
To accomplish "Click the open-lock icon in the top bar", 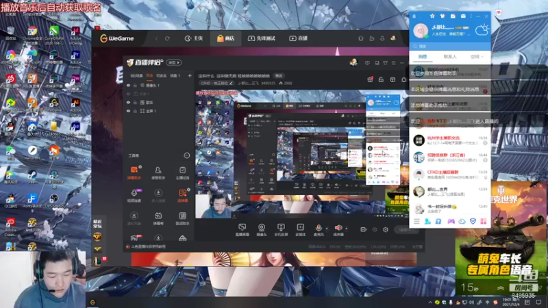I will pos(381,79).
